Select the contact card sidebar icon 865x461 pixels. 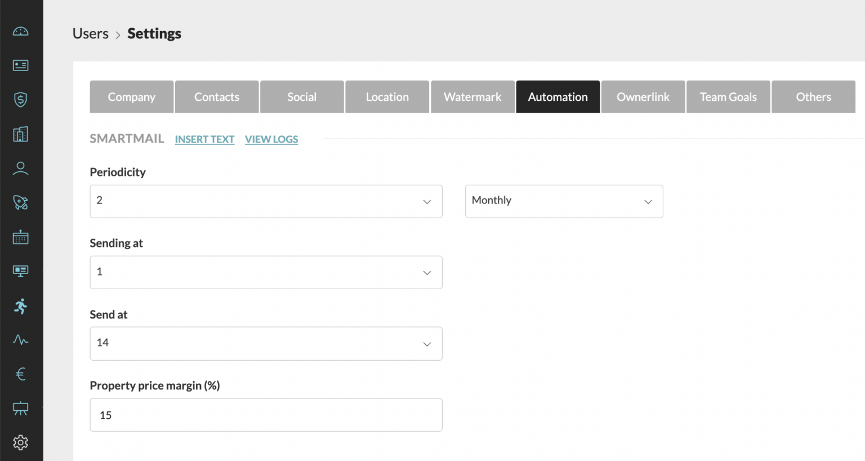pyautogui.click(x=21, y=65)
